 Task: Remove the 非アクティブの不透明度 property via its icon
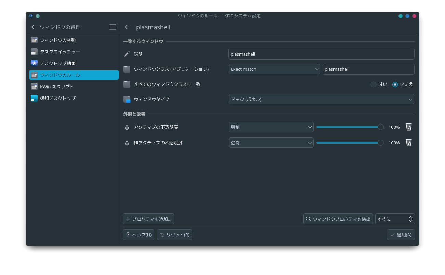(408, 143)
